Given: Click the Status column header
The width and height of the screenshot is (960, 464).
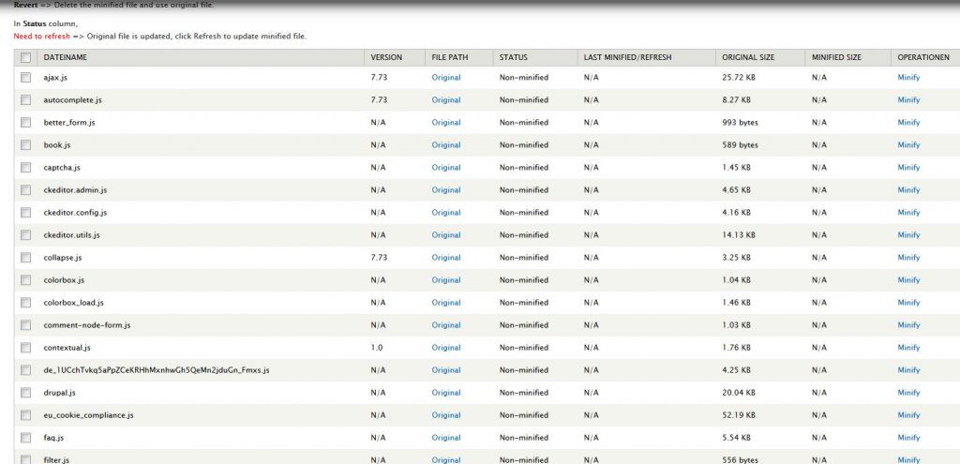Looking at the screenshot, I should [x=514, y=58].
